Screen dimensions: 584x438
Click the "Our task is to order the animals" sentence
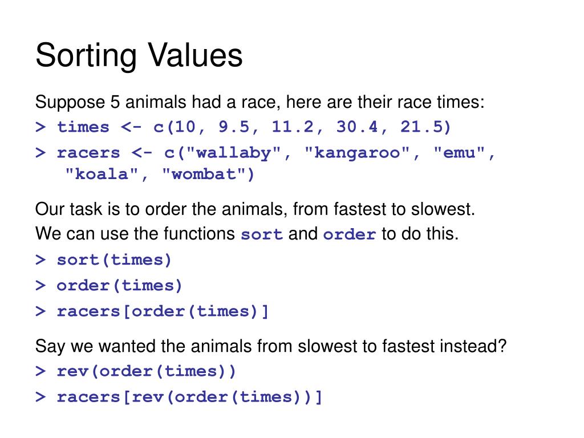point(255,209)
